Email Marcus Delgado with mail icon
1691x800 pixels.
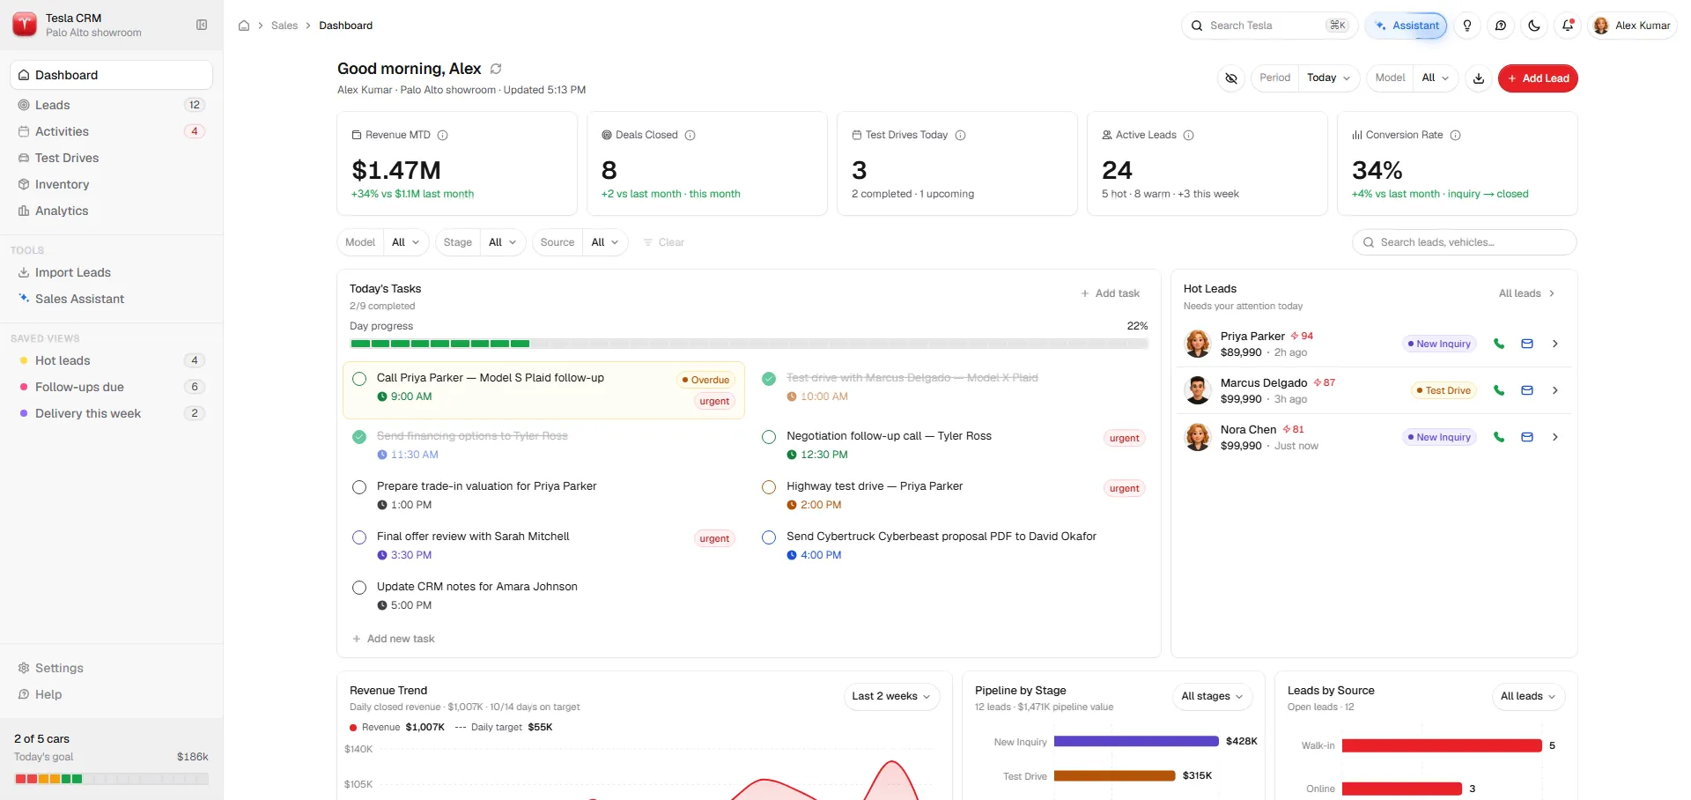[1527, 390]
